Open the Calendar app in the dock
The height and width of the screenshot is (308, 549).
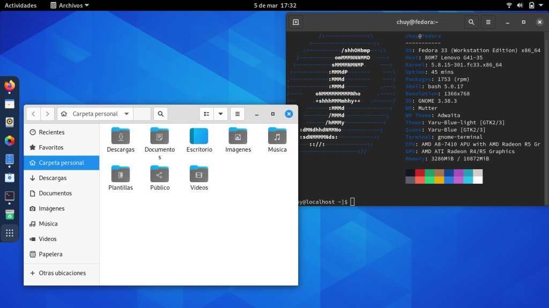[x=10, y=104]
